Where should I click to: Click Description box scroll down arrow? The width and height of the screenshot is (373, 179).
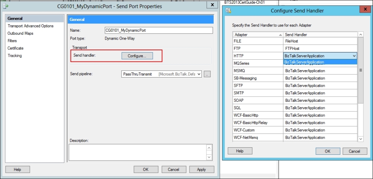pos(209,157)
